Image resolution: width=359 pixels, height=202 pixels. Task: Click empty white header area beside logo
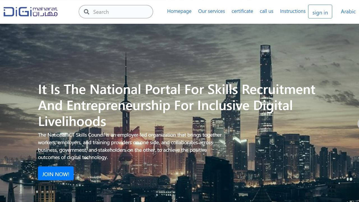click(68, 12)
